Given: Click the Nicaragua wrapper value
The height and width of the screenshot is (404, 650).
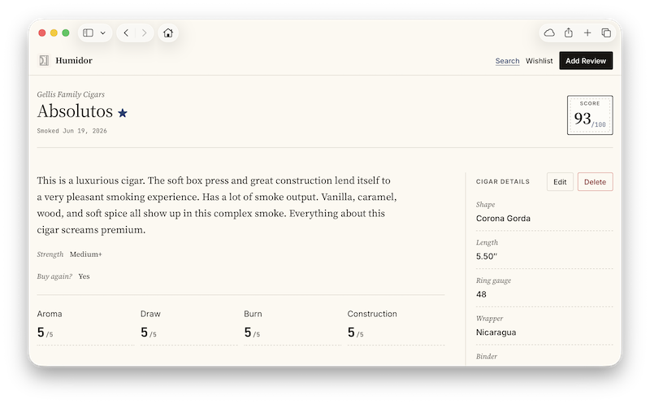Looking at the screenshot, I should (496, 332).
